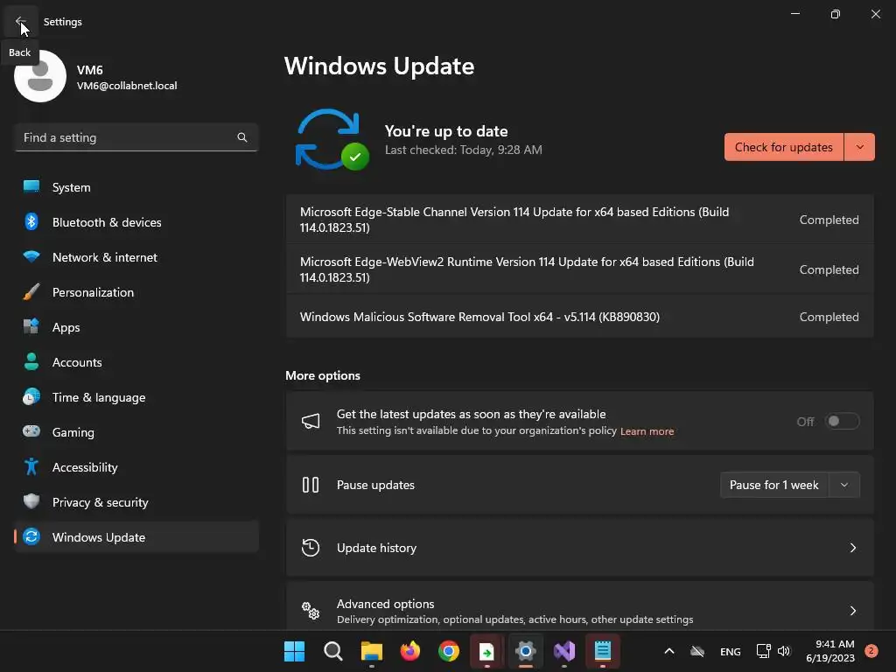This screenshot has height=672, width=896.
Task: Focus the Find a setting search box
Action: click(x=136, y=137)
